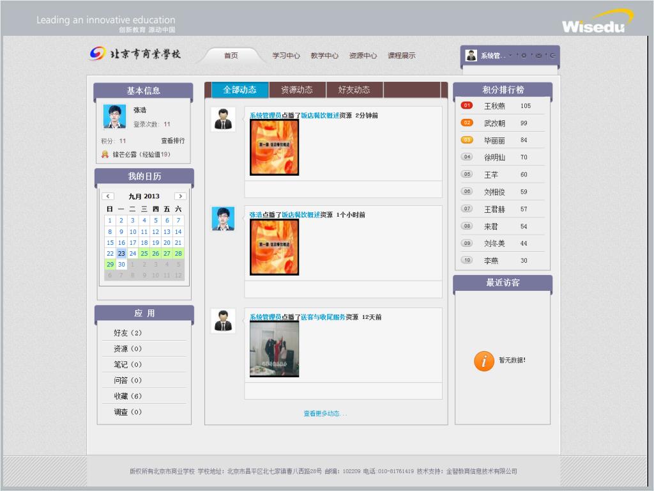Click rank badge 05 beside 王芊
Screen dimensions: 654x491
(467, 174)
